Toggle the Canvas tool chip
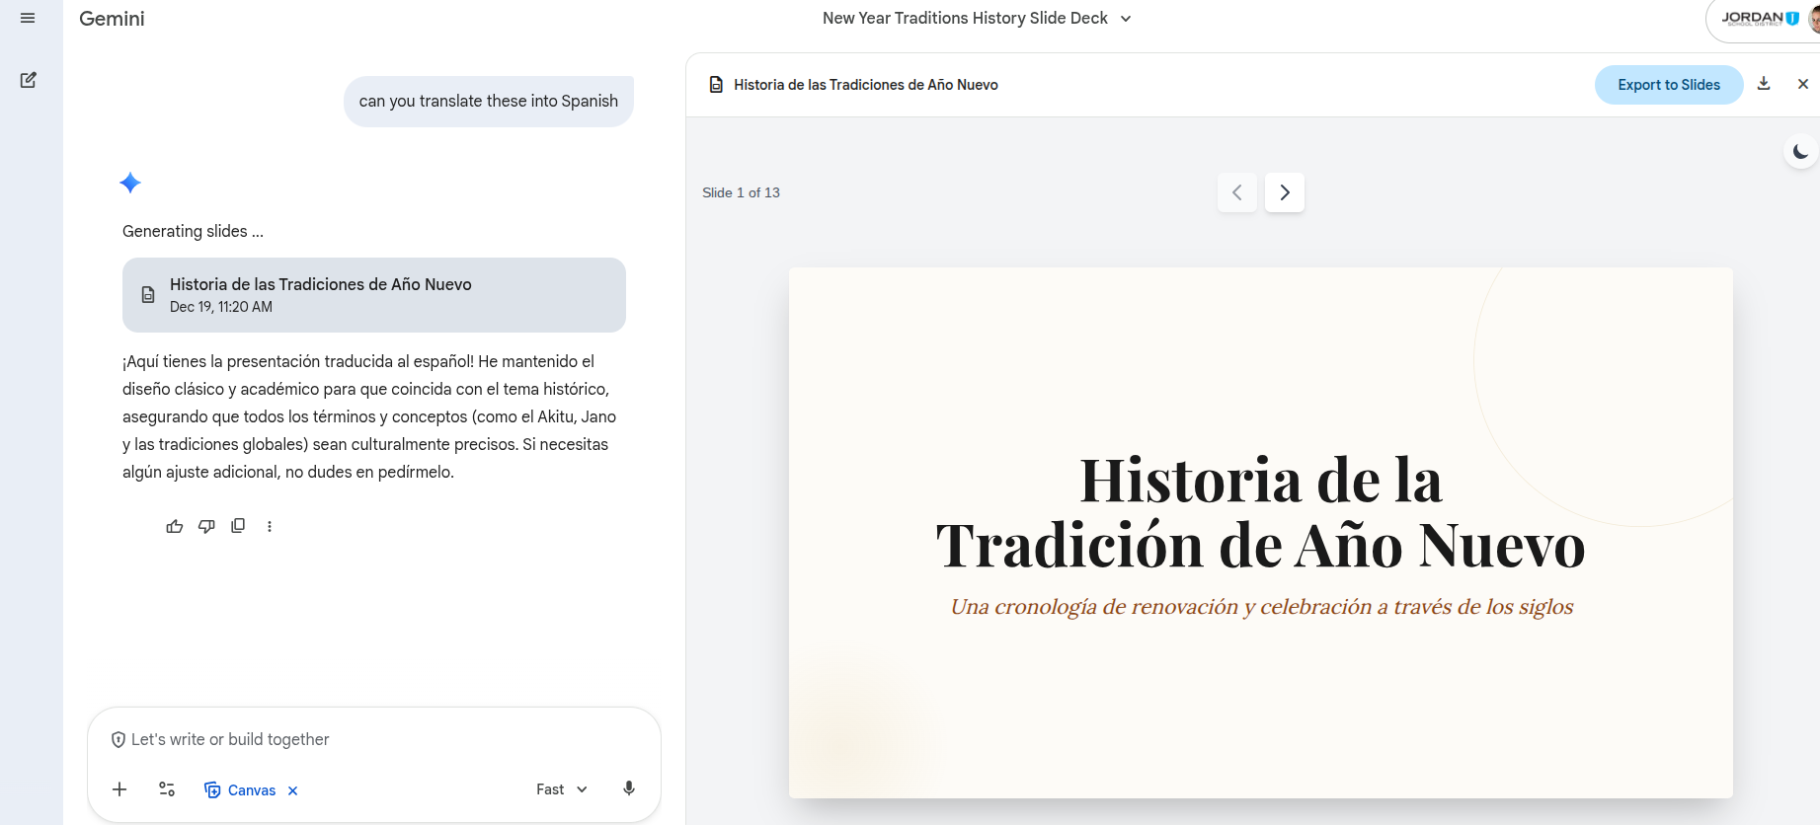The height and width of the screenshot is (825, 1820). [x=241, y=790]
